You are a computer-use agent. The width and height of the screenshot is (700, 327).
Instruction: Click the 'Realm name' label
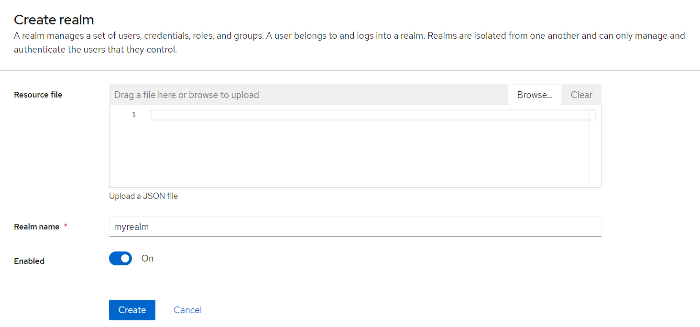[x=37, y=227]
